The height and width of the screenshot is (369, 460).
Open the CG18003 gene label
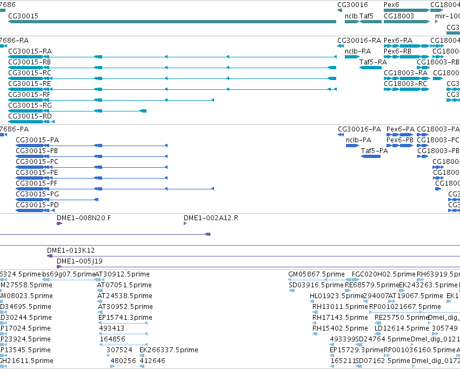tap(399, 16)
